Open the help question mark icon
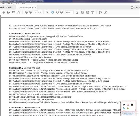The width and height of the screenshot is (140, 116). click(x=132, y=7)
